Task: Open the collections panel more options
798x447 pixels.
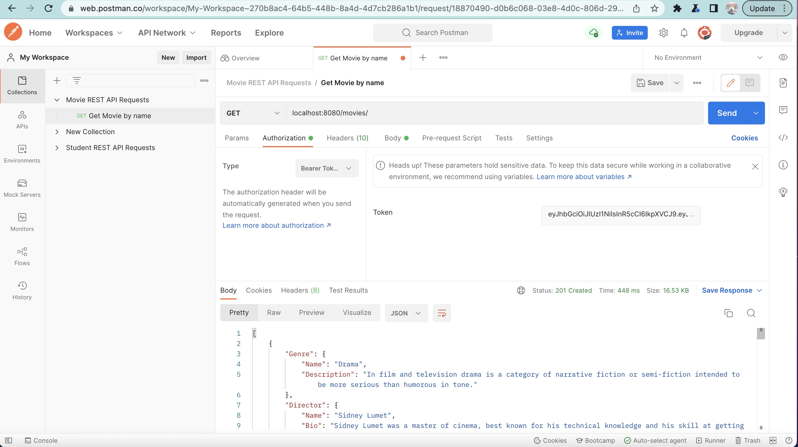Action: coord(204,81)
